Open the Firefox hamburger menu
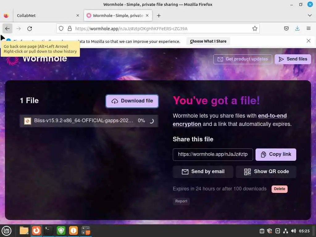 pyautogui.click(x=309, y=28)
